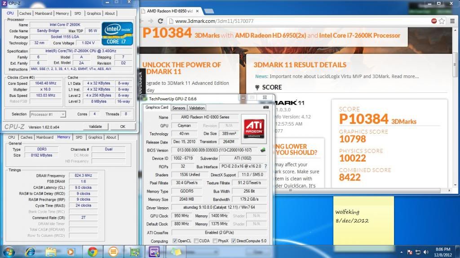Switch to Validation tab in GPU-Z

point(197,108)
